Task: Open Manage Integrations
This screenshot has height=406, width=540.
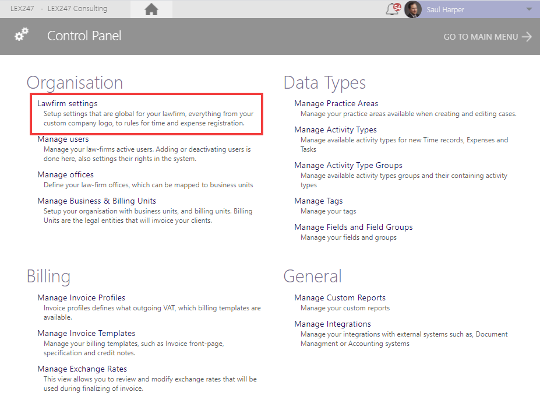Action: pos(333,324)
